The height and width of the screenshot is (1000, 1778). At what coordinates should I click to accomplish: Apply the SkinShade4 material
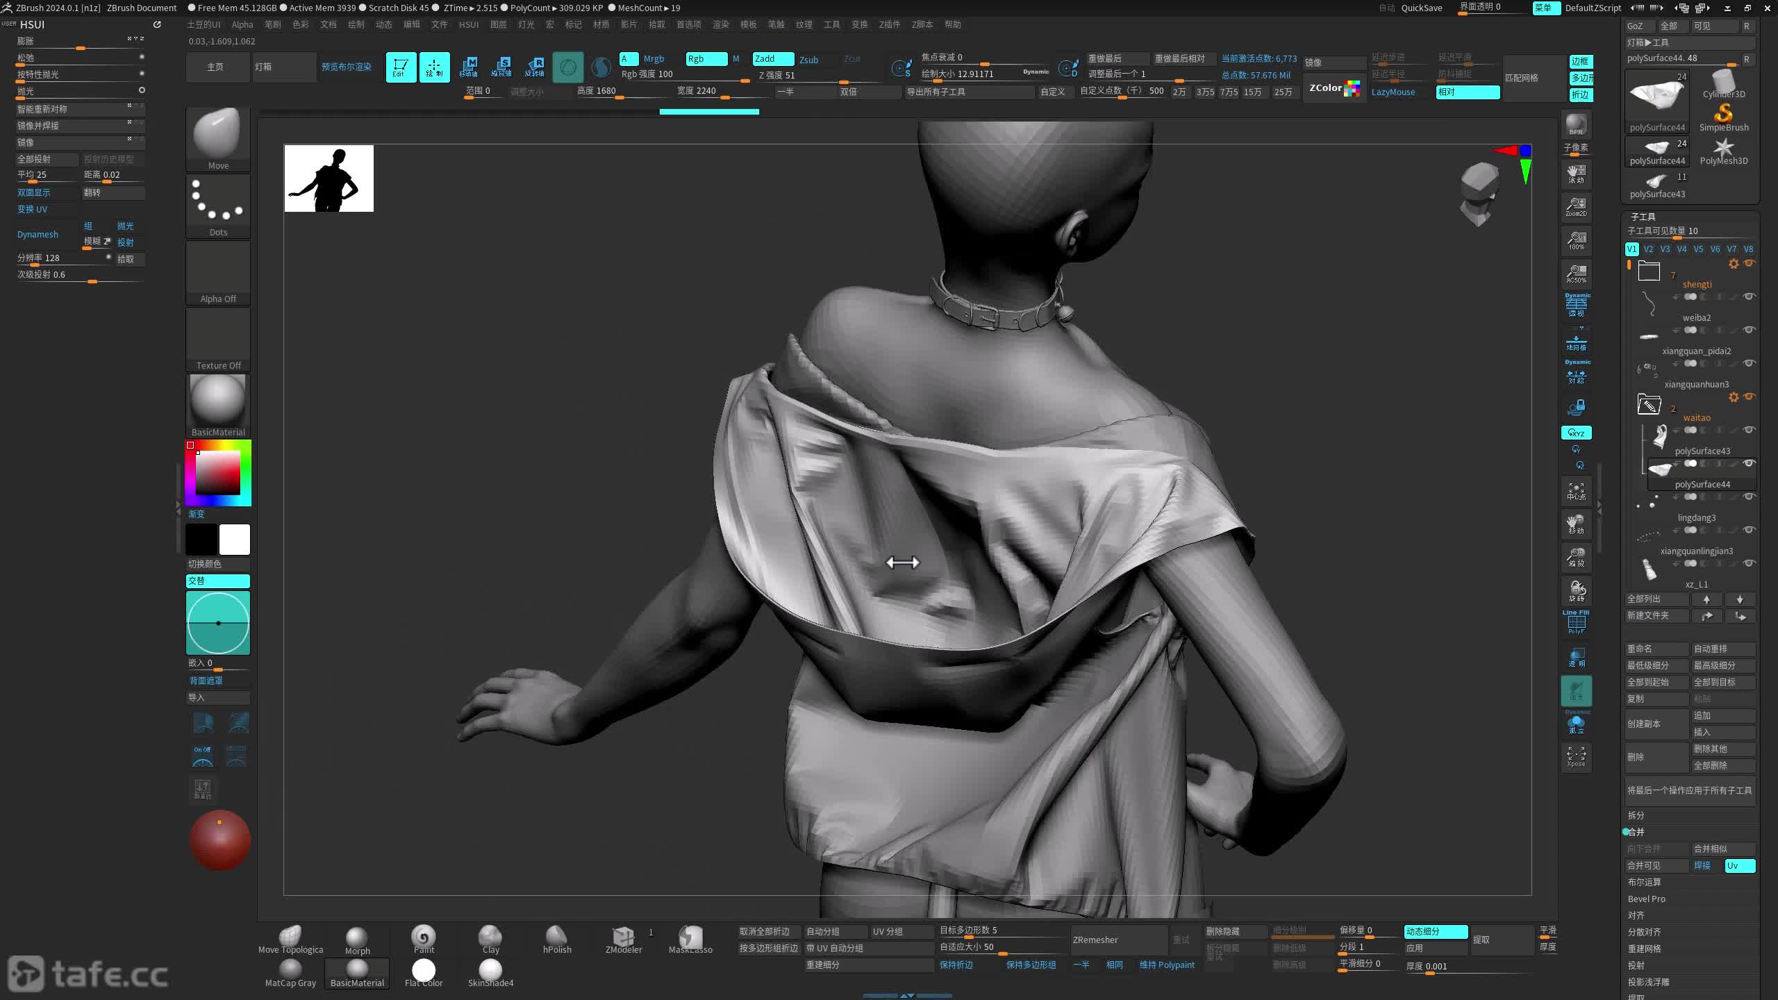pyautogui.click(x=490, y=972)
